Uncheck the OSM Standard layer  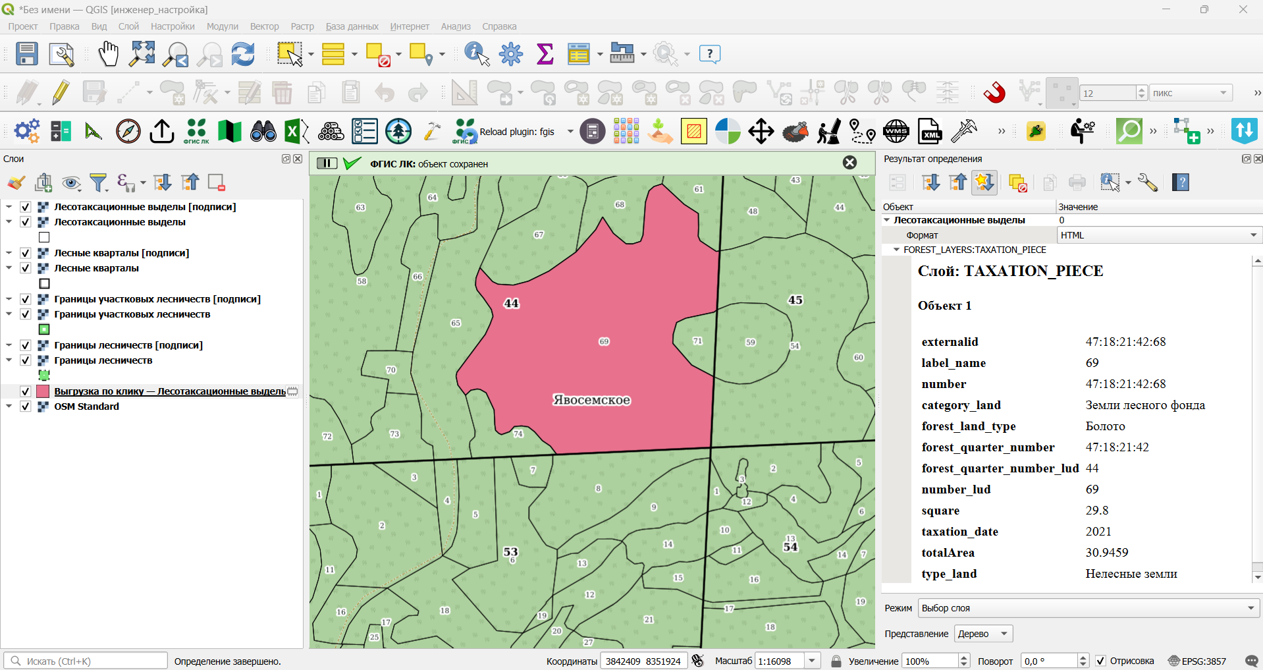pyautogui.click(x=26, y=406)
